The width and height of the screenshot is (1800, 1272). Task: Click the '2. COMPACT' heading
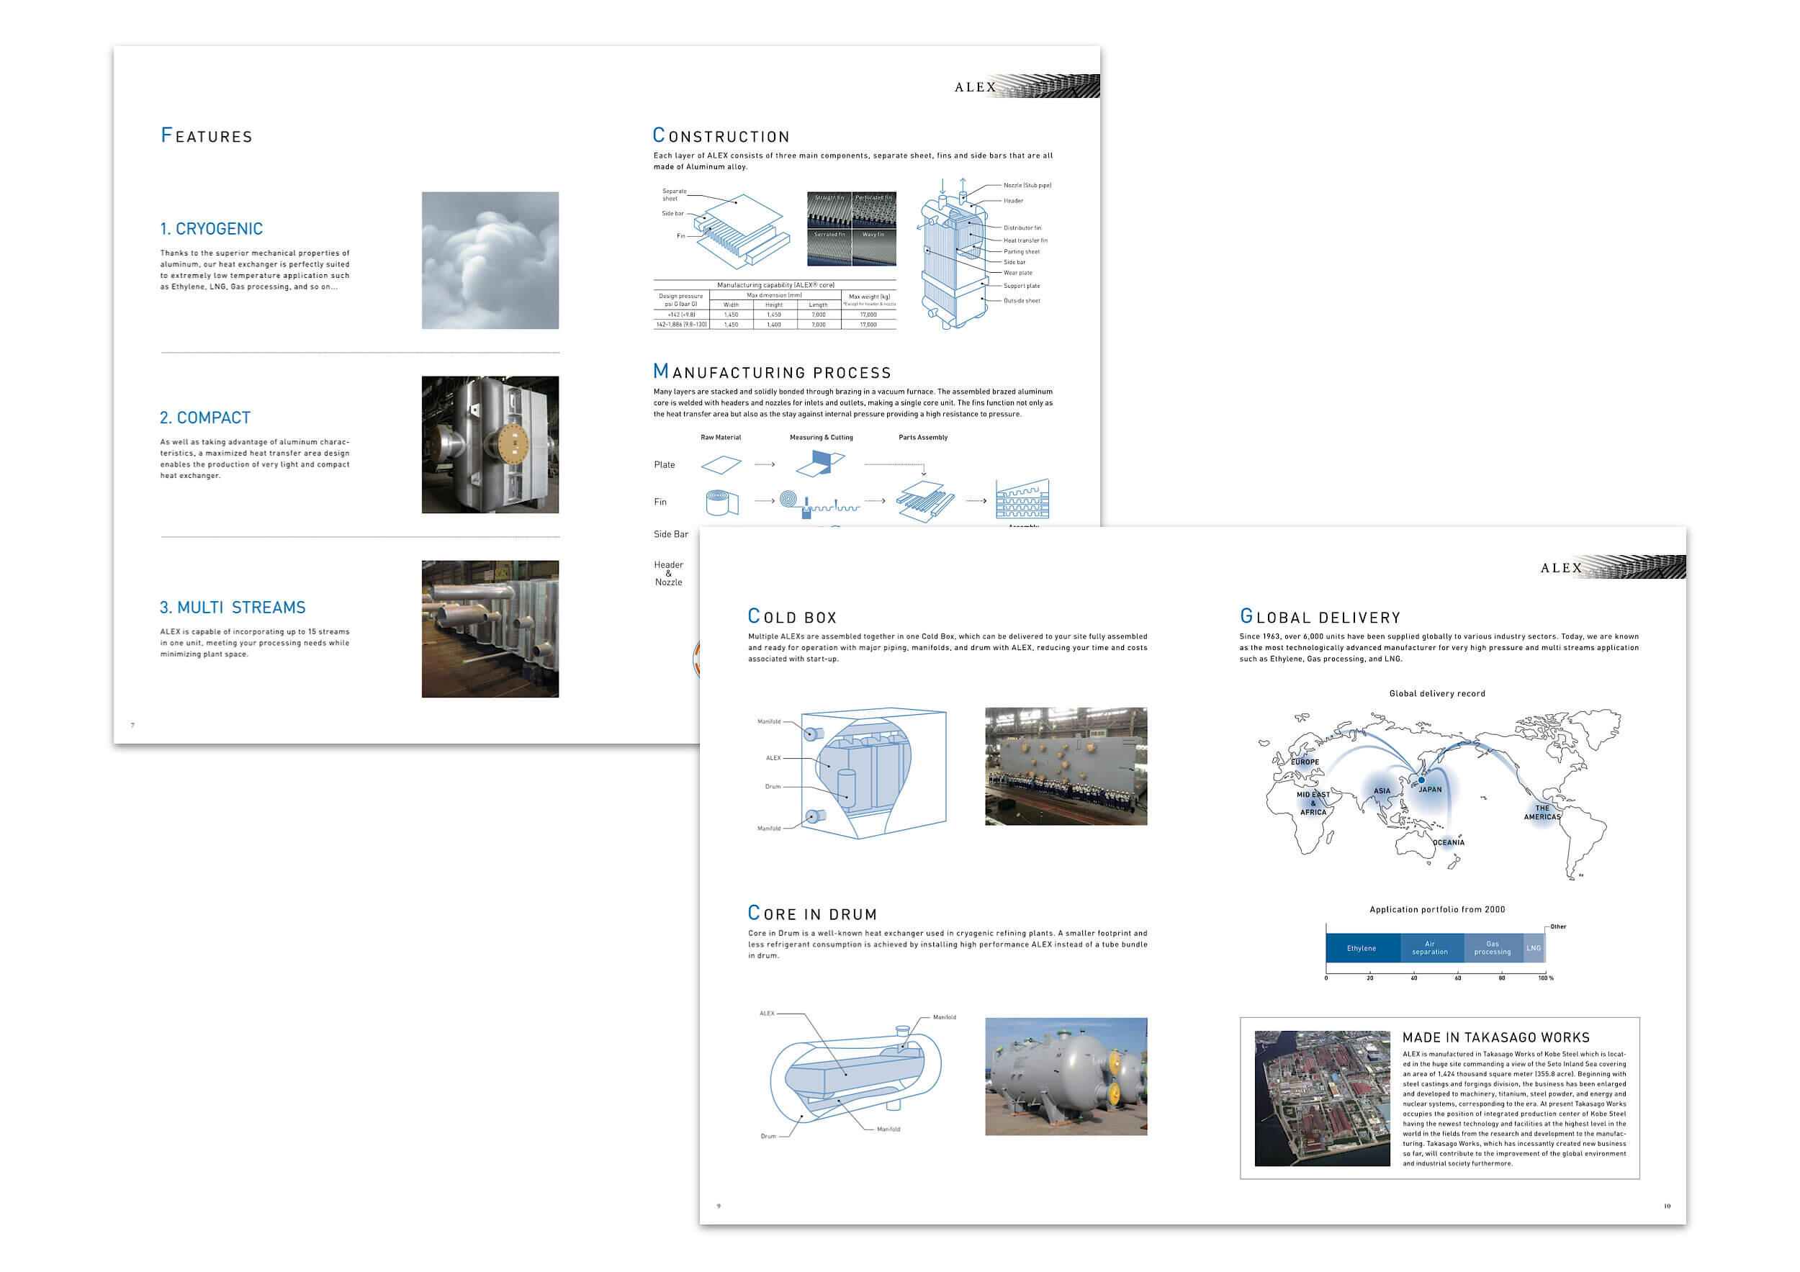click(205, 418)
